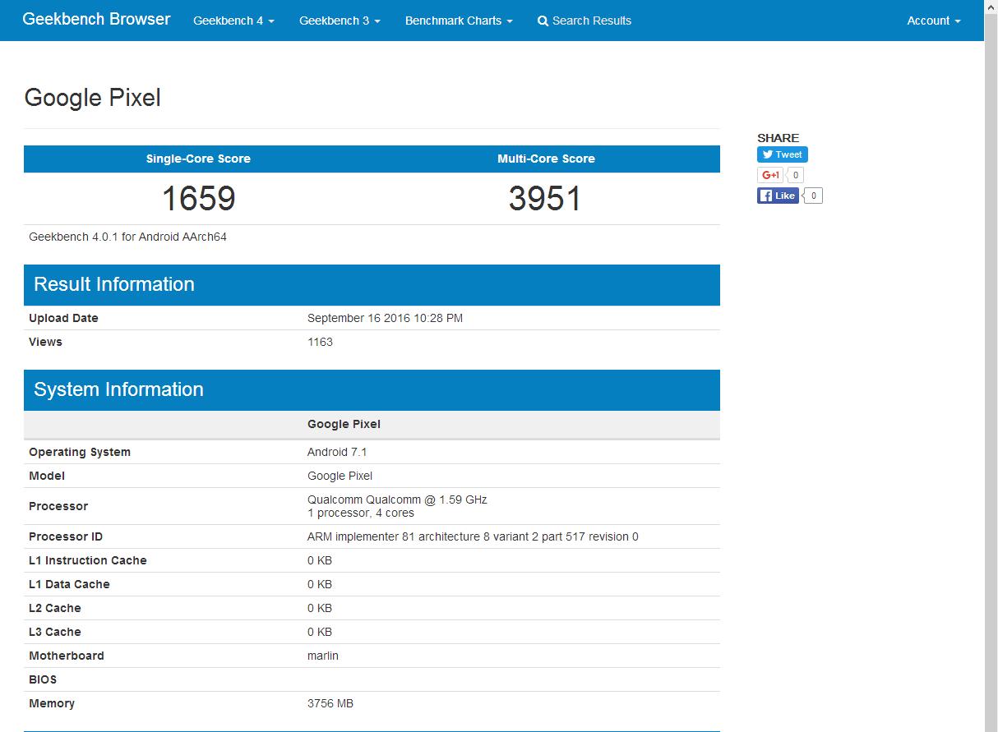The height and width of the screenshot is (732, 998).
Task: Open the Geekbench Browser home link
Action: click(96, 20)
